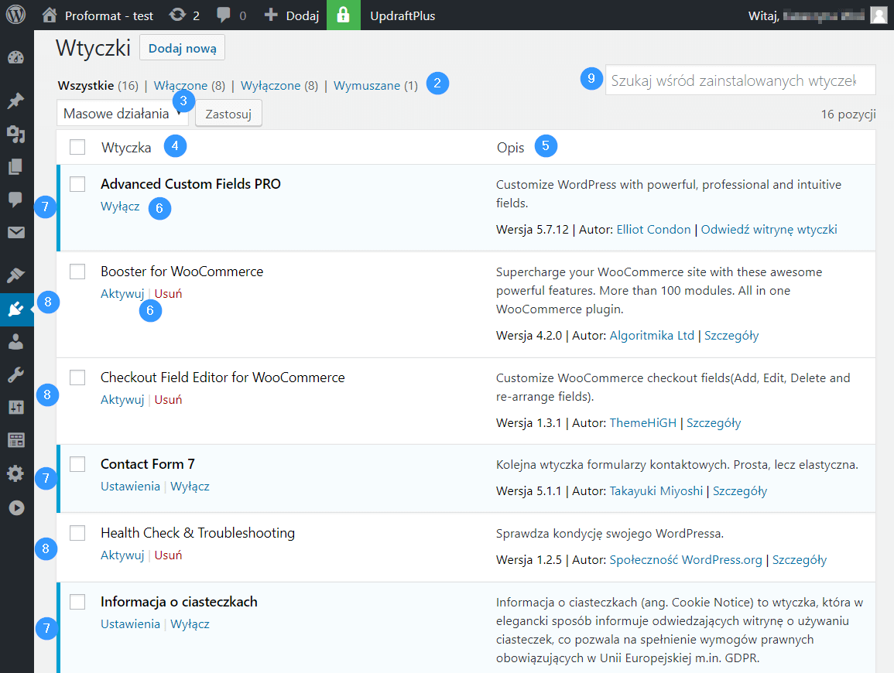Open the Algoritmika Ltd author link

tap(652, 335)
